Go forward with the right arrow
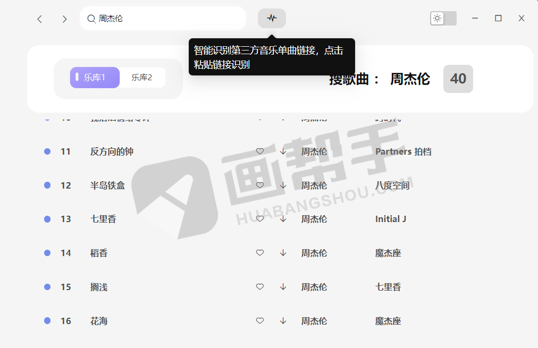The image size is (538, 348). tap(64, 19)
